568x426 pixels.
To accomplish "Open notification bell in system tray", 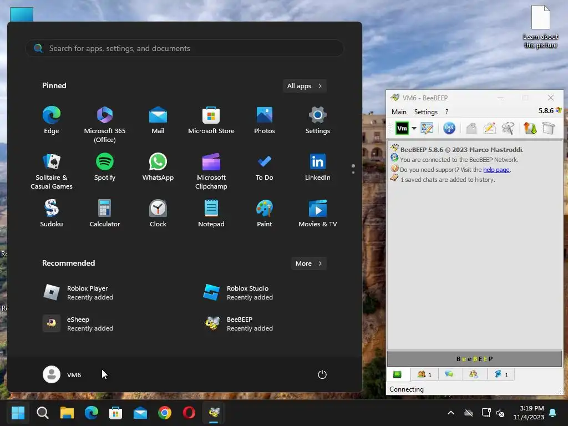I will pyautogui.click(x=553, y=413).
